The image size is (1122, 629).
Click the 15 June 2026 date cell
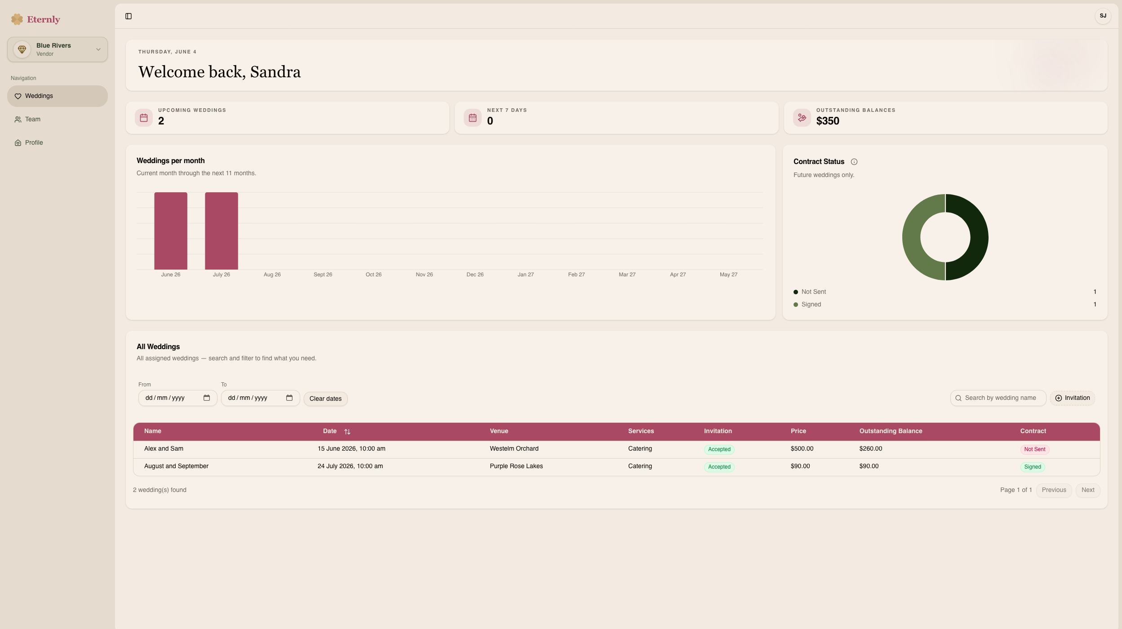click(351, 449)
